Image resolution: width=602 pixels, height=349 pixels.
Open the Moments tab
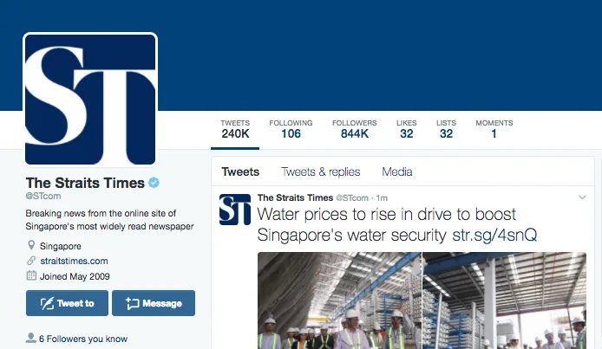pyautogui.click(x=494, y=129)
